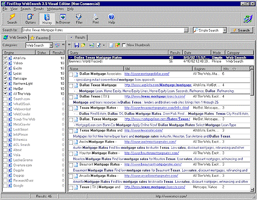Click the engine icon next to Dogpile
This screenshot has height=200, width=257.
pyautogui.click(x=10, y=170)
